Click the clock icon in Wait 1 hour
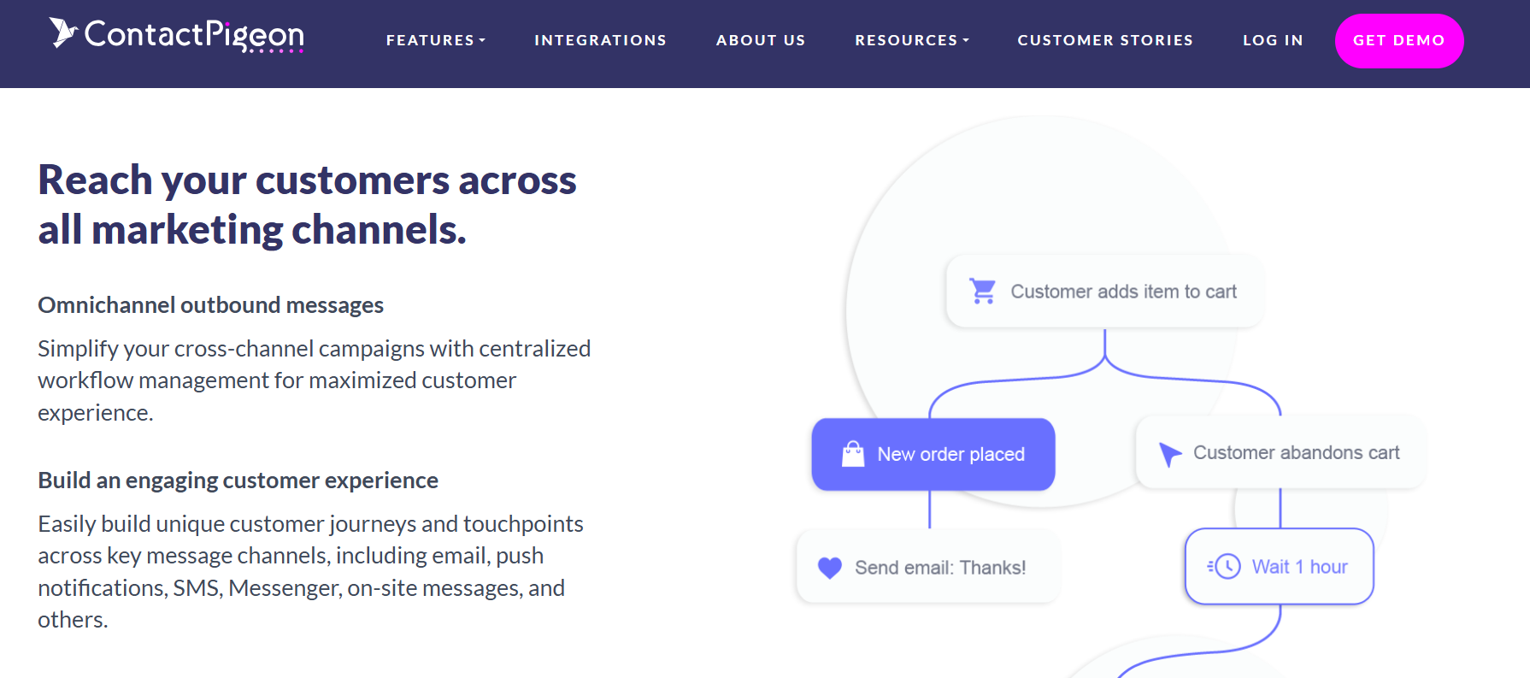 [x=1224, y=566]
